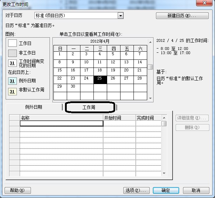Select April 12 in the calendar
Image resolution: width=215 pixels, height=198 pixels.
coord(113,64)
